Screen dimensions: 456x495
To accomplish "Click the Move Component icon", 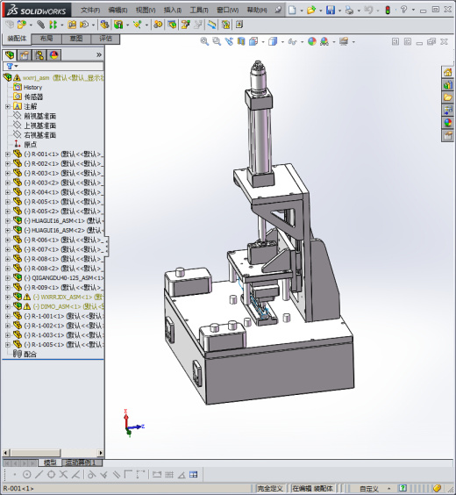I will click(84, 25).
